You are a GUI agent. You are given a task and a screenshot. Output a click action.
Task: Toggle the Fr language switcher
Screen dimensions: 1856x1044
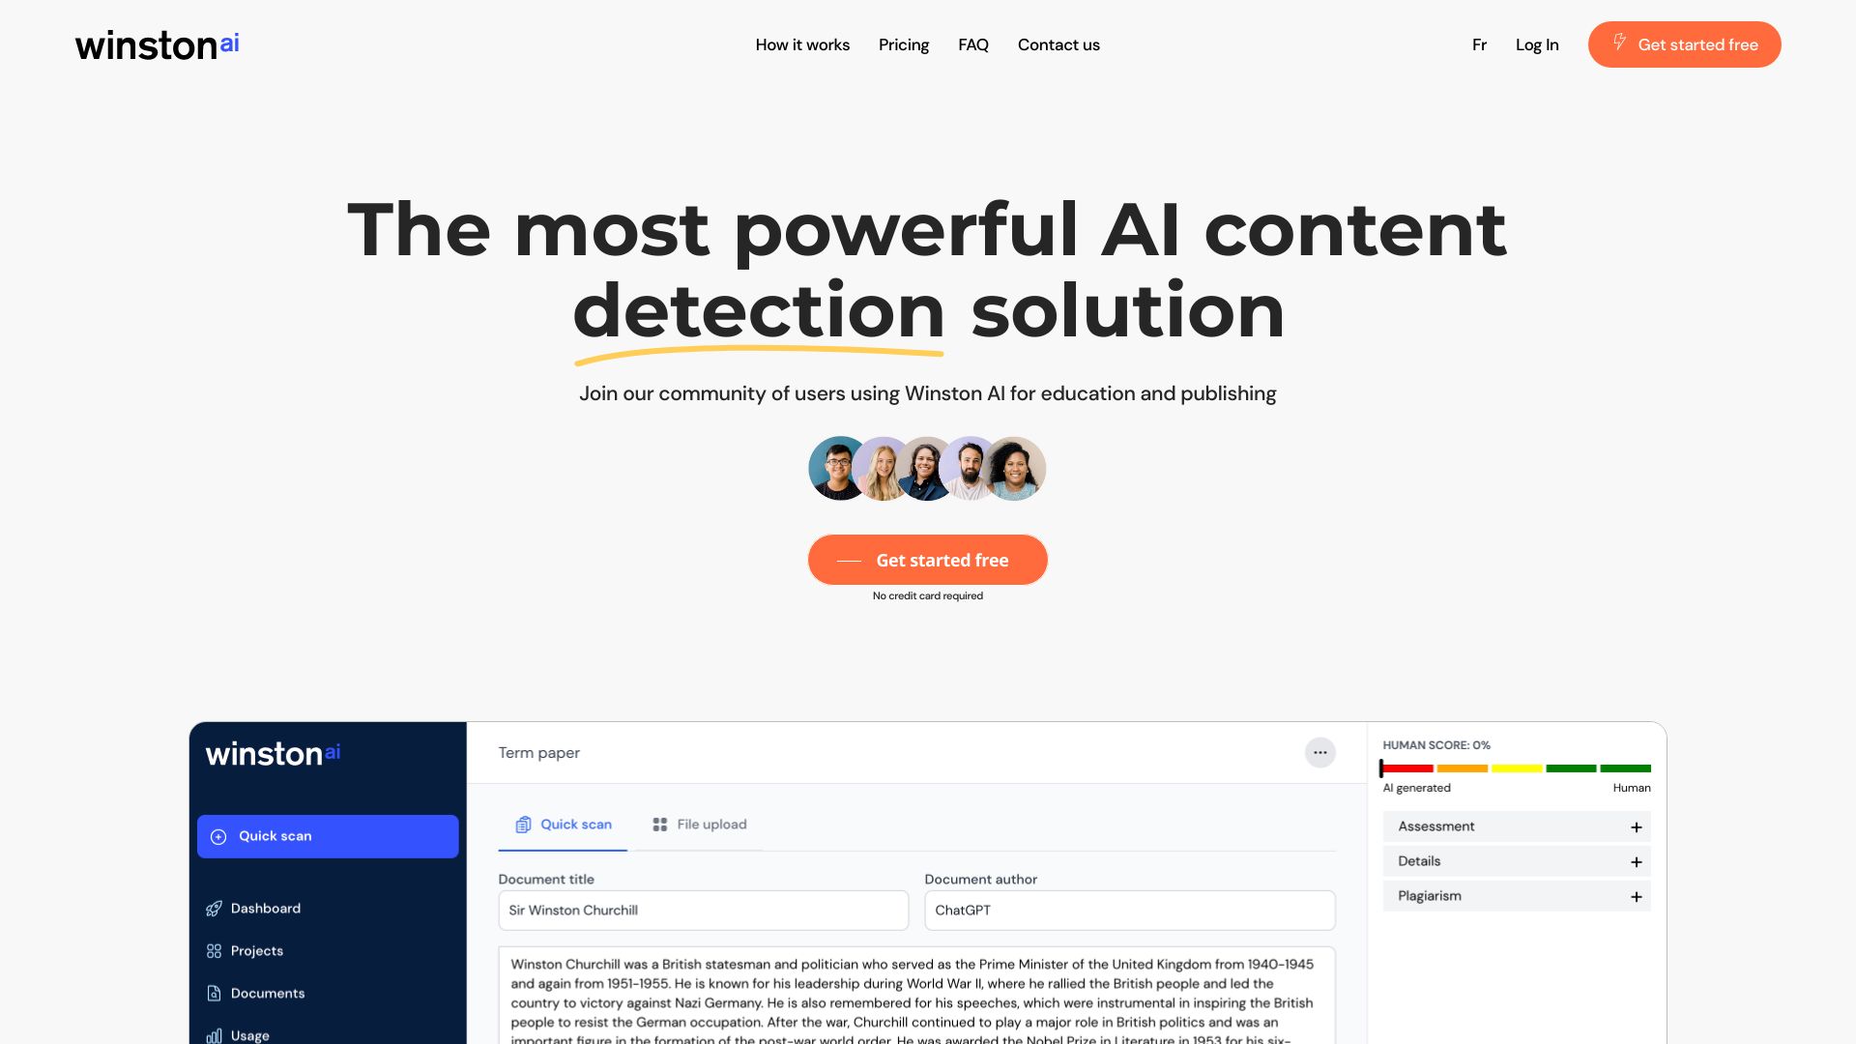point(1477,43)
